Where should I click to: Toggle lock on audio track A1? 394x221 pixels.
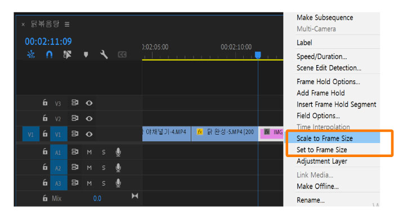(x=44, y=151)
